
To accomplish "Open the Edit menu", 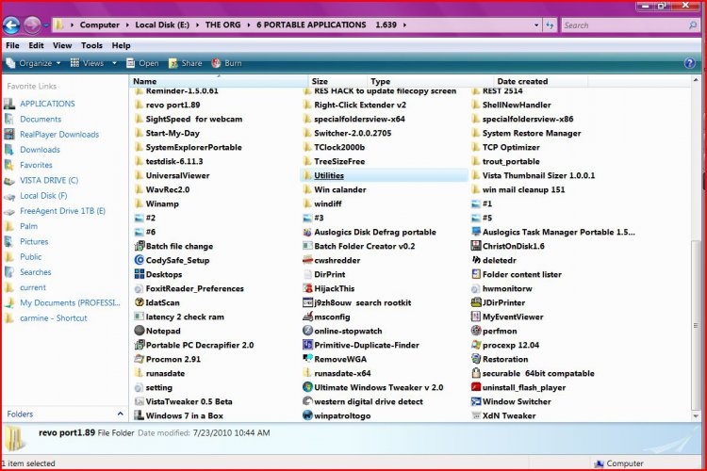I will [36, 45].
